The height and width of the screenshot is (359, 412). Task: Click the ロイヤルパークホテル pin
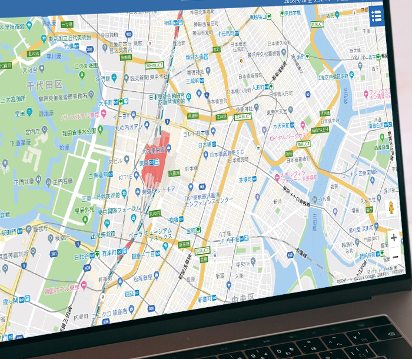tap(303, 125)
